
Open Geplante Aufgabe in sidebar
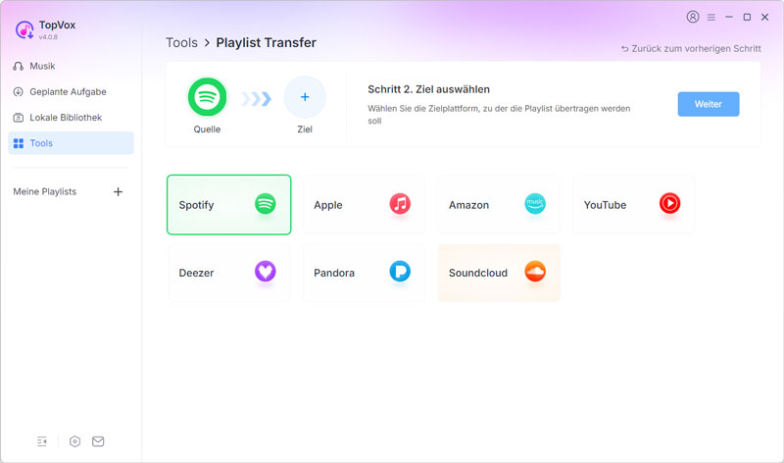click(x=71, y=91)
